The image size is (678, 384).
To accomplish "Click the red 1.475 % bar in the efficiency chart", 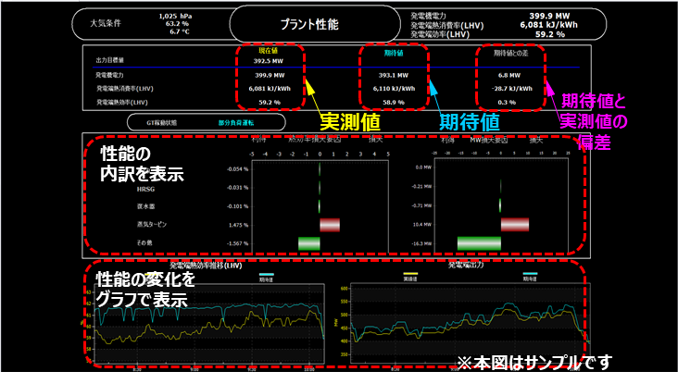I will pyautogui.click(x=330, y=225).
